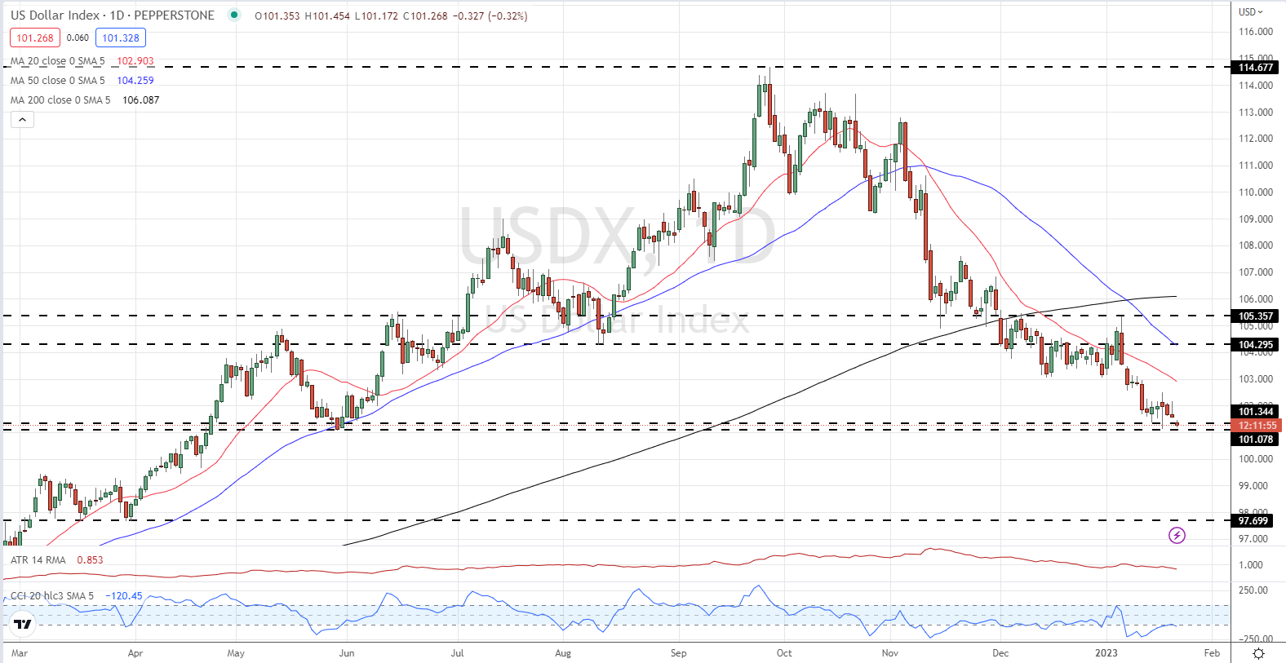1286x663 pixels.
Task: Click the 105.357 price level label
Action: 1255,316
